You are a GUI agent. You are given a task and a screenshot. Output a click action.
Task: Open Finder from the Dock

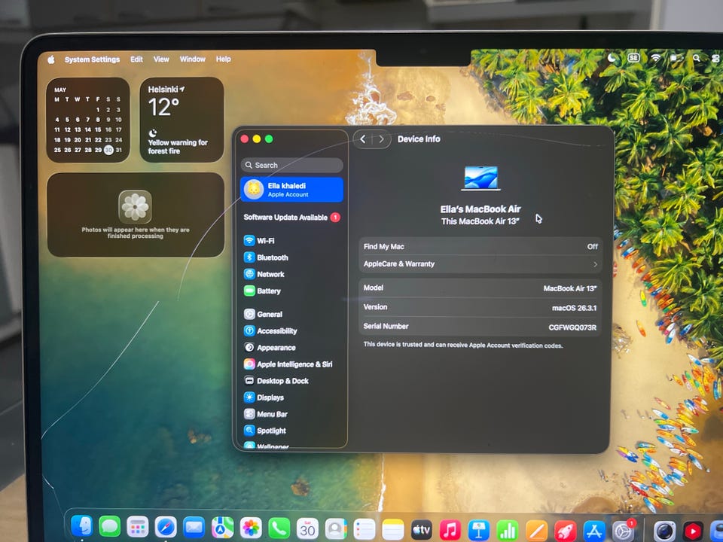[x=82, y=526]
